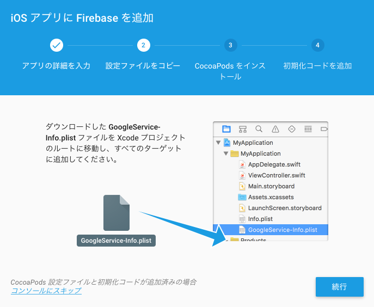Select the yellow MyApplication folder row
This screenshot has height=307, width=374.
[271, 153]
